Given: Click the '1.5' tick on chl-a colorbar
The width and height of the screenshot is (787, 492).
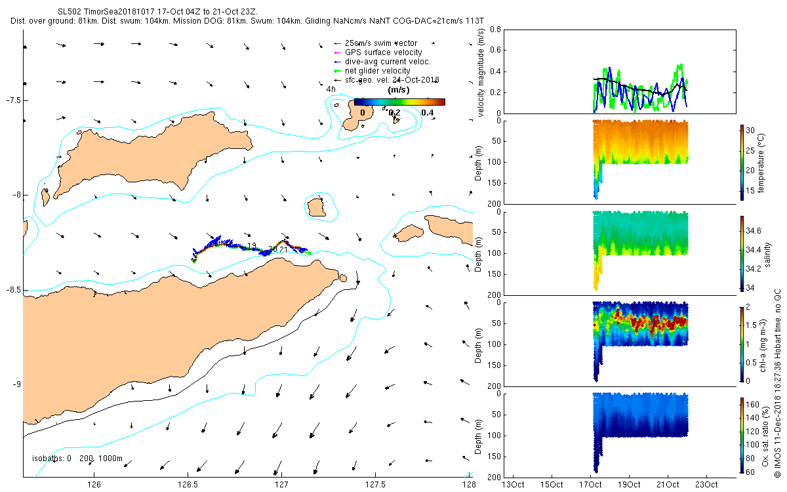Looking at the screenshot, I should click(x=752, y=325).
